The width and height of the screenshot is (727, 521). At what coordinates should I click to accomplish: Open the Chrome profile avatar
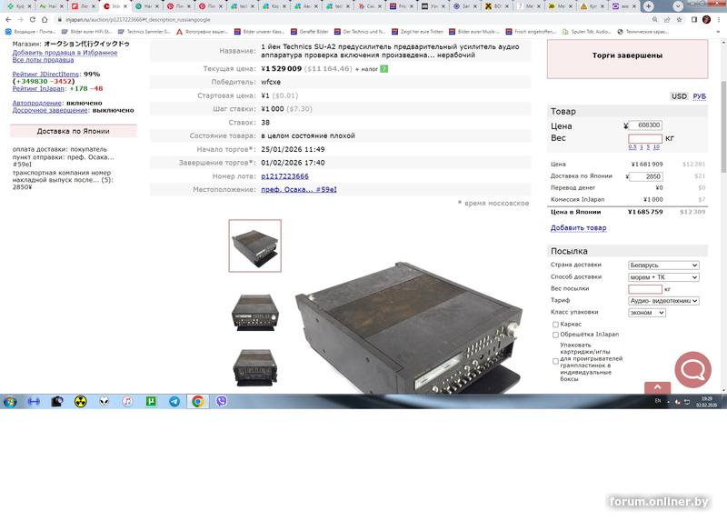point(707,19)
